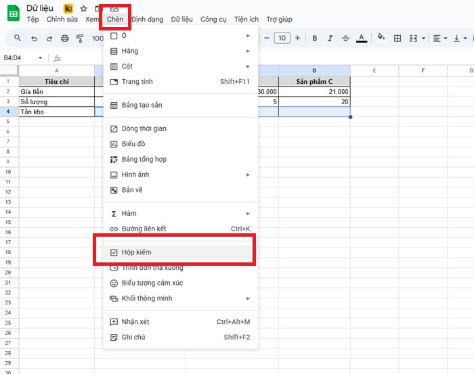This screenshot has width=474, height=374.
Task: Open the text color picker
Action: click(x=362, y=39)
